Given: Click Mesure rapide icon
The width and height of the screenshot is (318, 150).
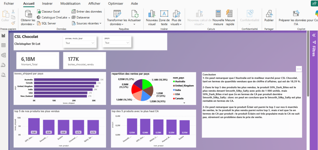Looking at the screenshot, I should (230, 14).
